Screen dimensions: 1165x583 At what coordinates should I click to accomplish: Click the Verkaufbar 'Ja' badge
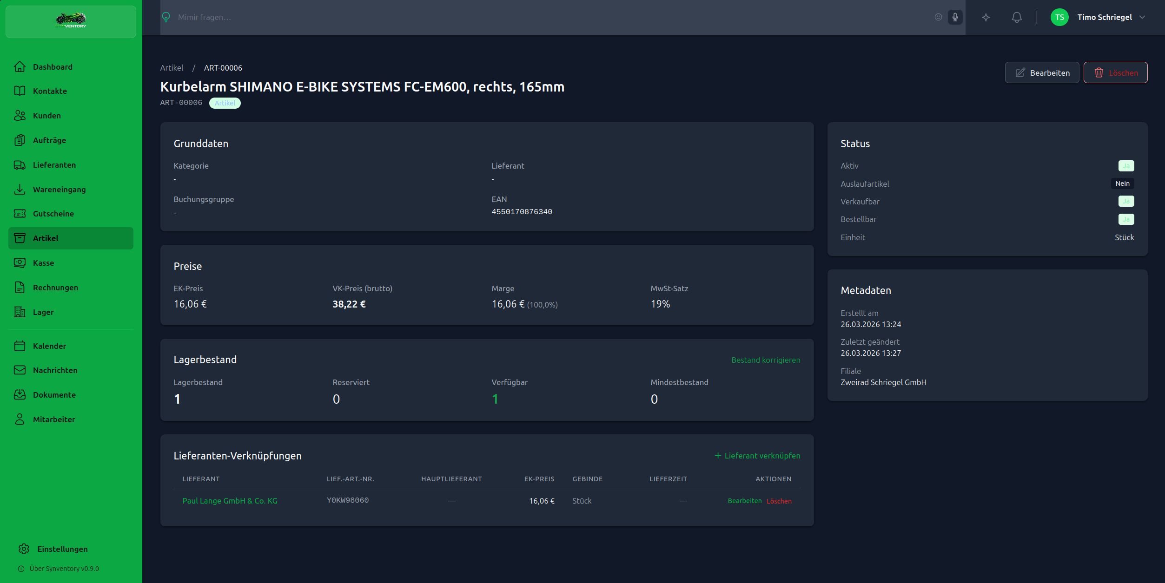click(x=1125, y=201)
